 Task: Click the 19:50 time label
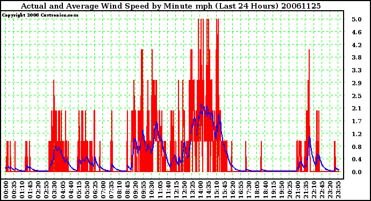281,190
